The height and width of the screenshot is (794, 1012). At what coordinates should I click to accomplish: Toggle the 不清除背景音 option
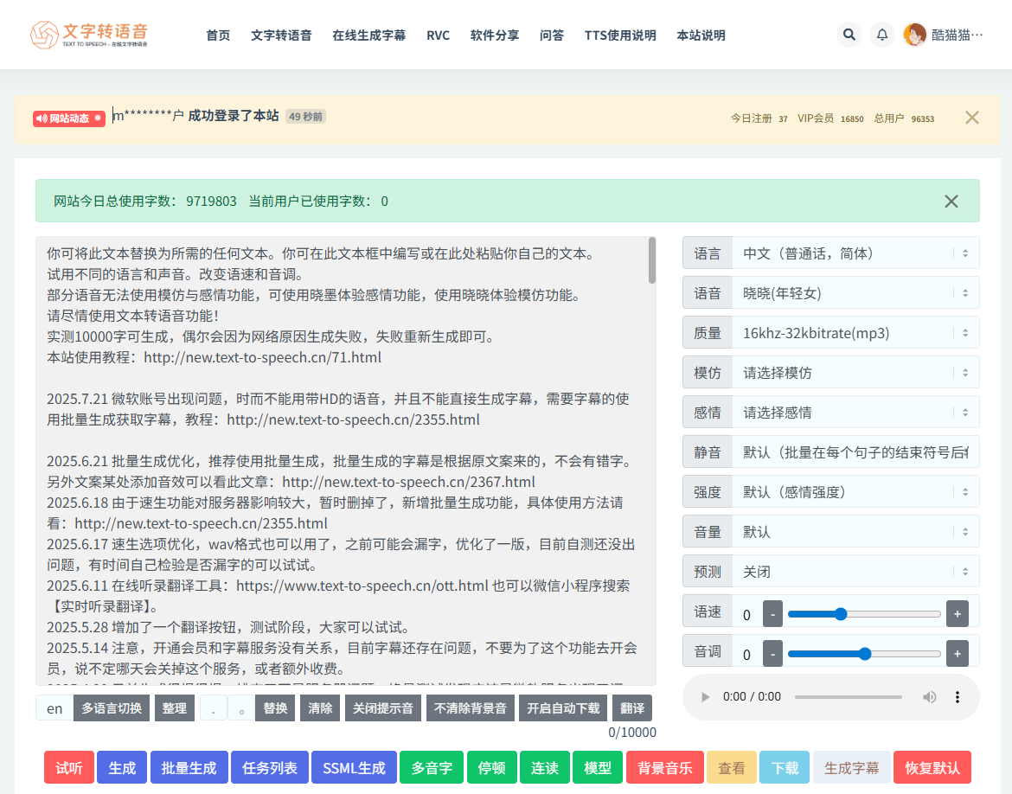click(x=471, y=708)
